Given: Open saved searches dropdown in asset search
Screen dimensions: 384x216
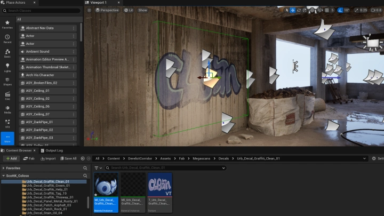Looking at the screenshot, I should pyautogui.click(x=223, y=168).
